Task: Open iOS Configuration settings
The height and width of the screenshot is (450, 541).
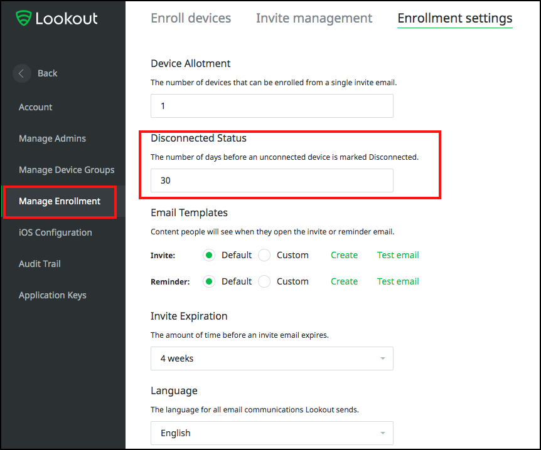Action: 56,232
